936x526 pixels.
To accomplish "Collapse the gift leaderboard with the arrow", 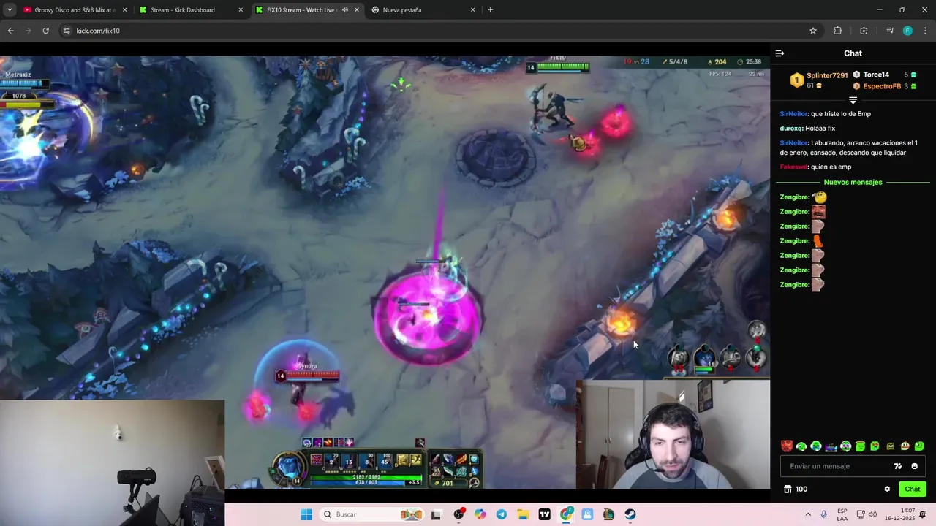I will point(853,100).
